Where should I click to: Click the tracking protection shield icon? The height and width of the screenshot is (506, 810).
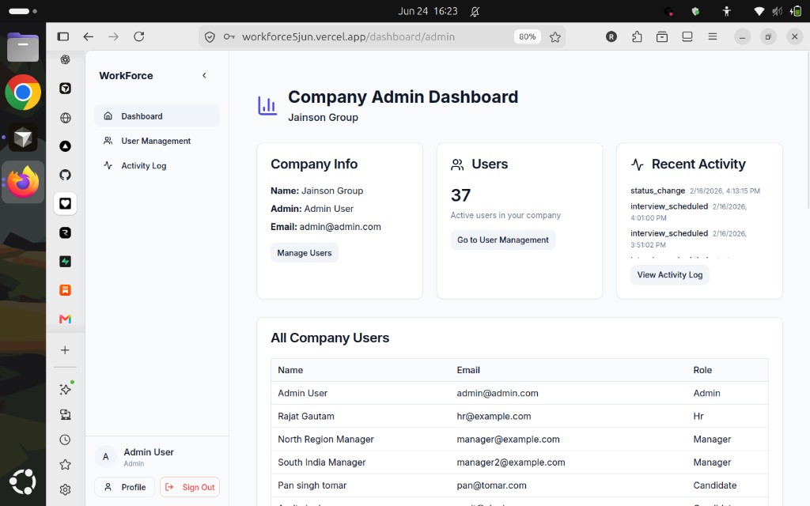210,36
